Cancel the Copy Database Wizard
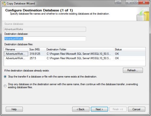This screenshot has height=116, width=151. [137, 109]
